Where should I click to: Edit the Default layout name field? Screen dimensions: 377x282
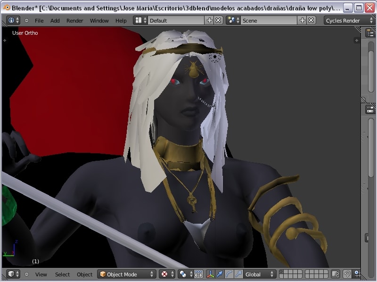(x=176, y=20)
